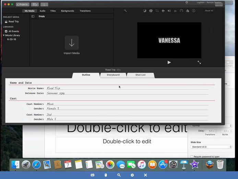Edit the Release Date field
Viewport: 238px width, 179px height.
pos(127,93)
